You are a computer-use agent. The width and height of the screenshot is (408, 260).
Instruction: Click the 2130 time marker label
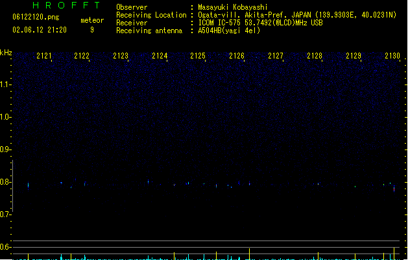[392, 56]
